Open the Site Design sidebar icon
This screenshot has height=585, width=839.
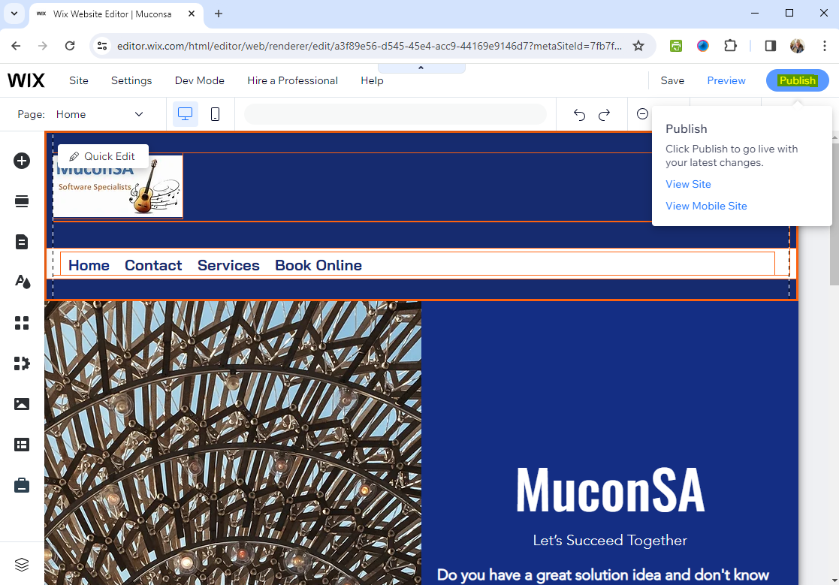(x=22, y=282)
